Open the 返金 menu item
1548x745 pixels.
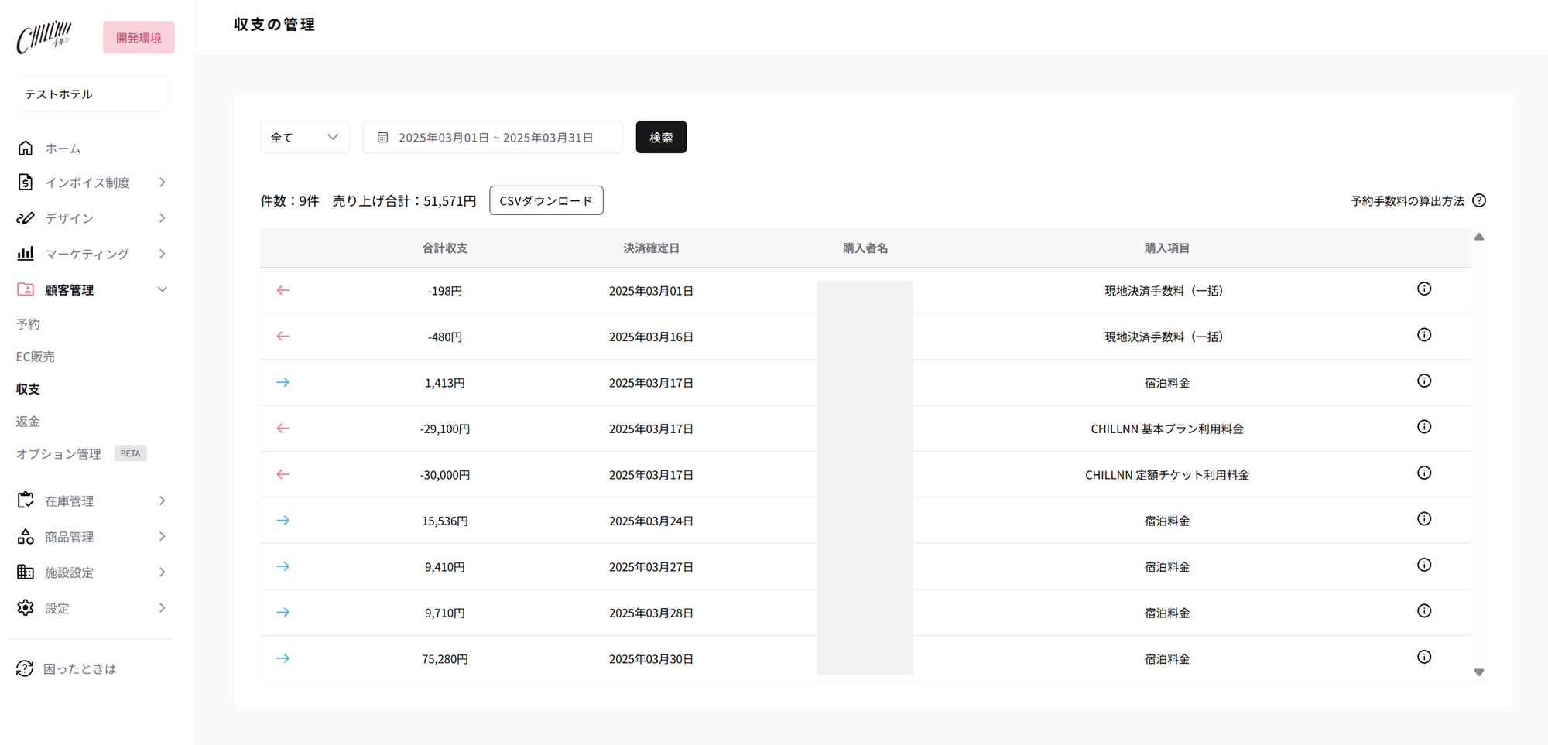[x=29, y=422]
